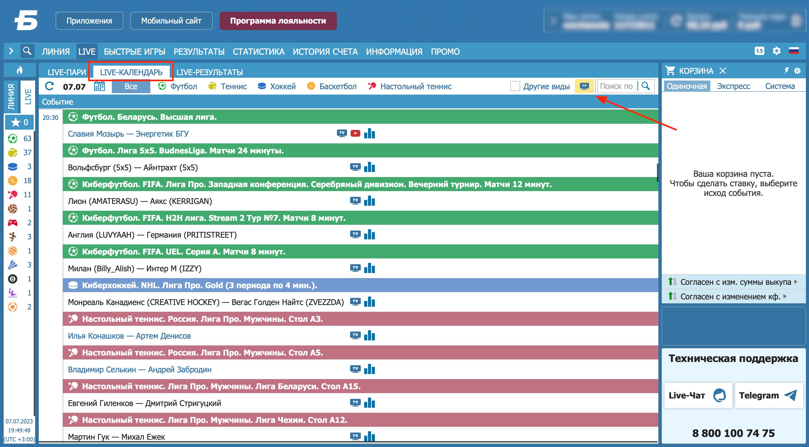Viewport: 809px width, 447px height.
Task: Click TV broadcast icon for Илья Конашков match
Action: (x=355, y=335)
